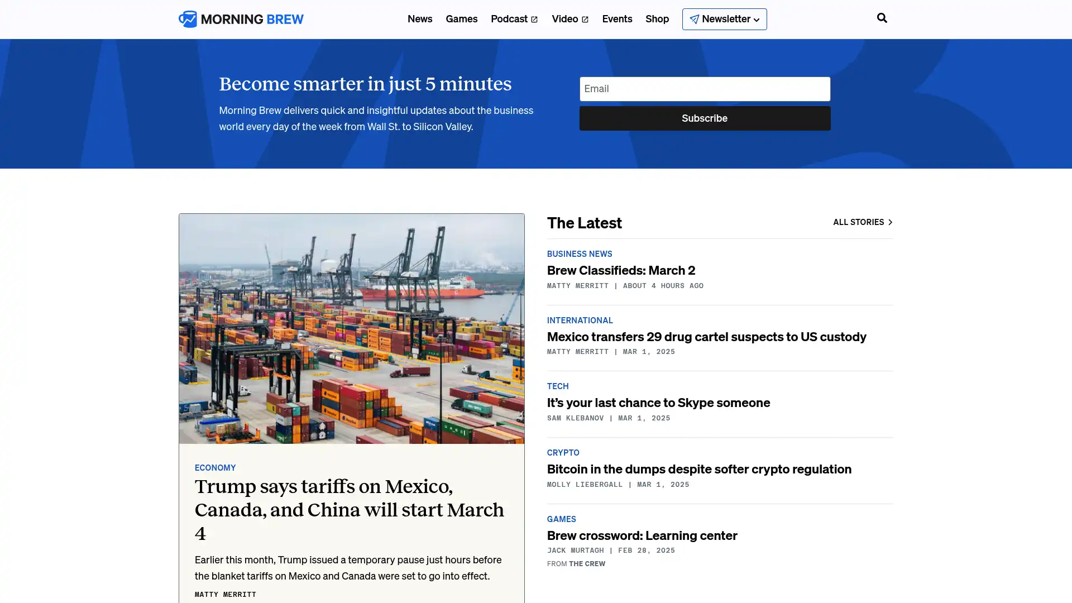Click the All Stories arrow chevron
The height and width of the screenshot is (603, 1072).
pos(890,222)
